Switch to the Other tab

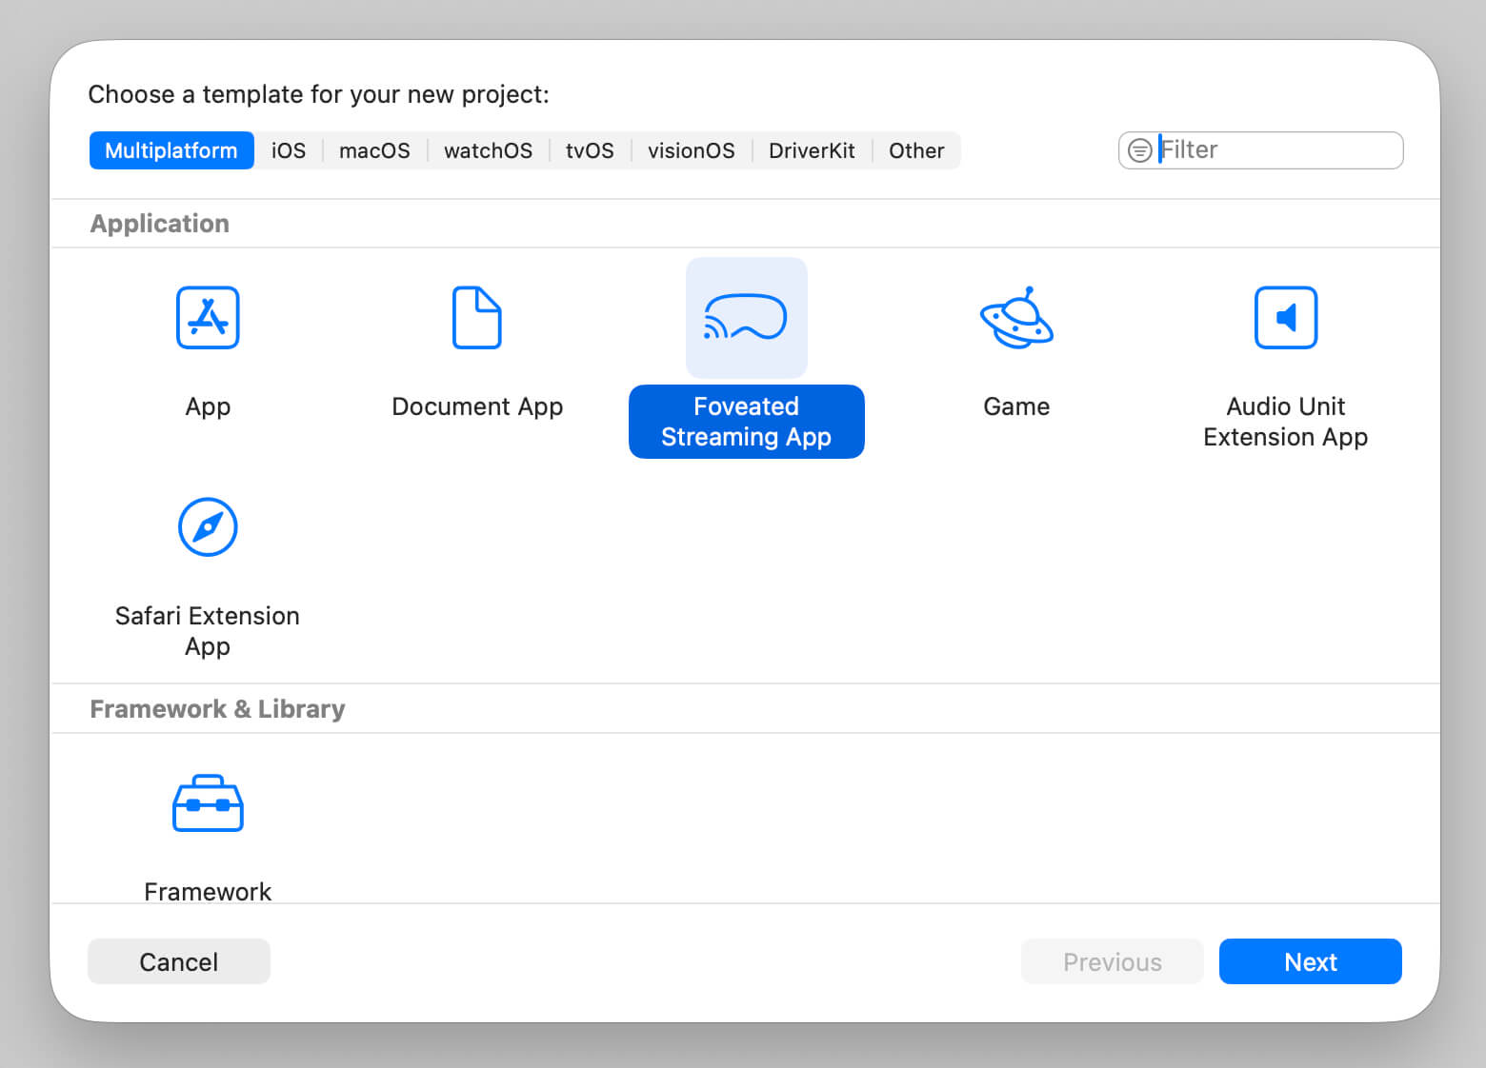pos(916,150)
